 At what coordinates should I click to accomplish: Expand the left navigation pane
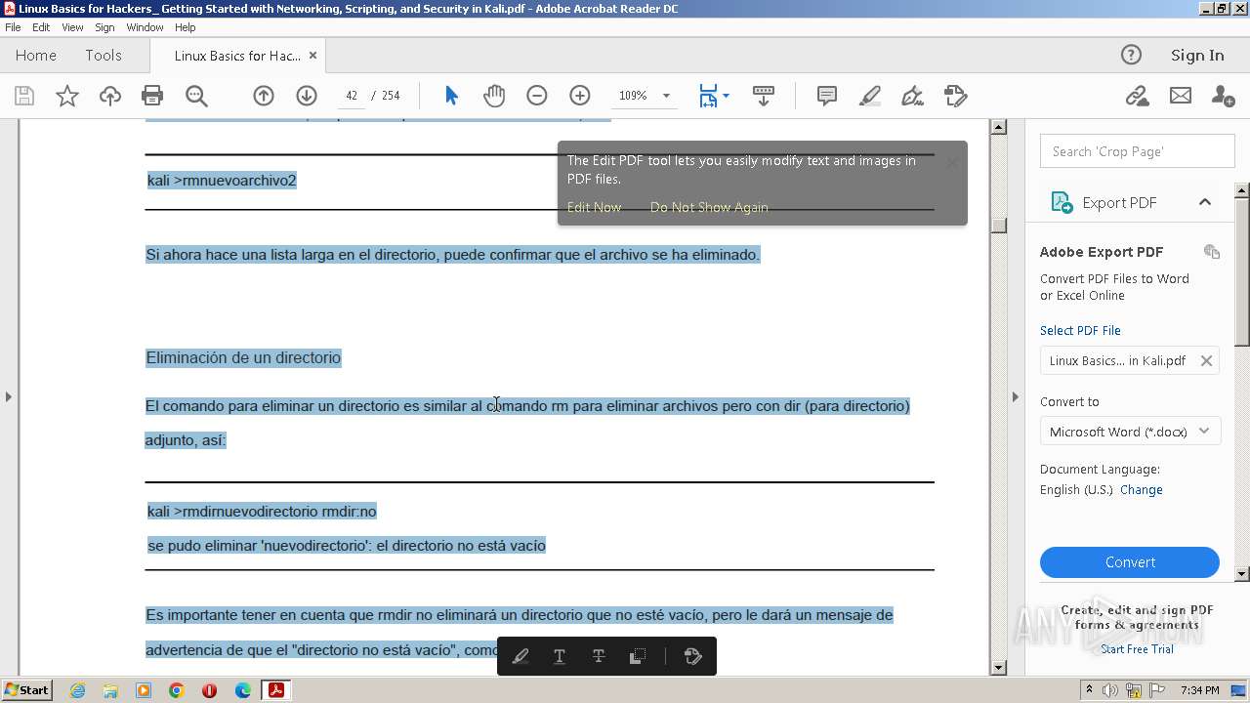(x=9, y=396)
